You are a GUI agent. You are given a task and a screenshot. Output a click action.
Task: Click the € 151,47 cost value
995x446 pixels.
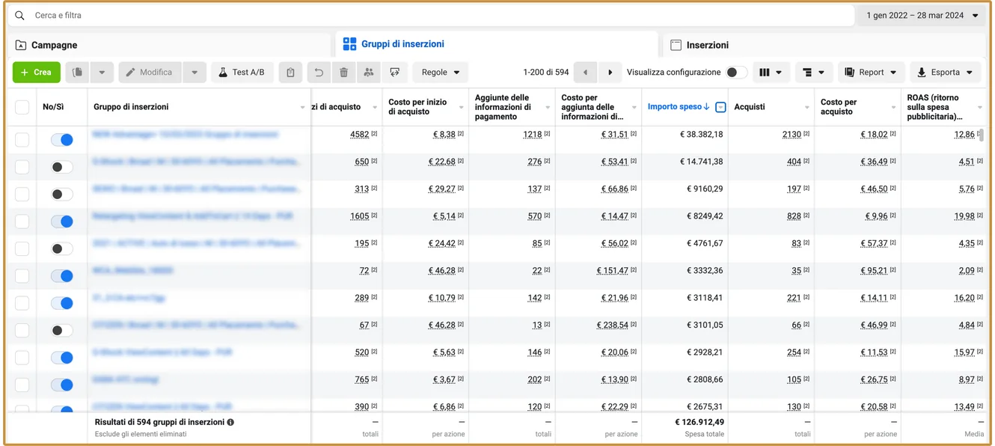[x=612, y=270]
